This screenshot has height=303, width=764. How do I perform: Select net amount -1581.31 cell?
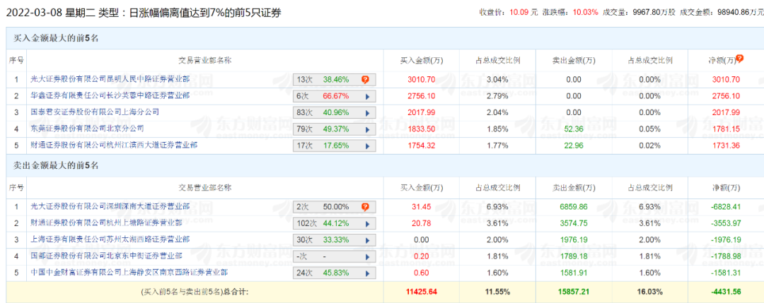(726, 273)
